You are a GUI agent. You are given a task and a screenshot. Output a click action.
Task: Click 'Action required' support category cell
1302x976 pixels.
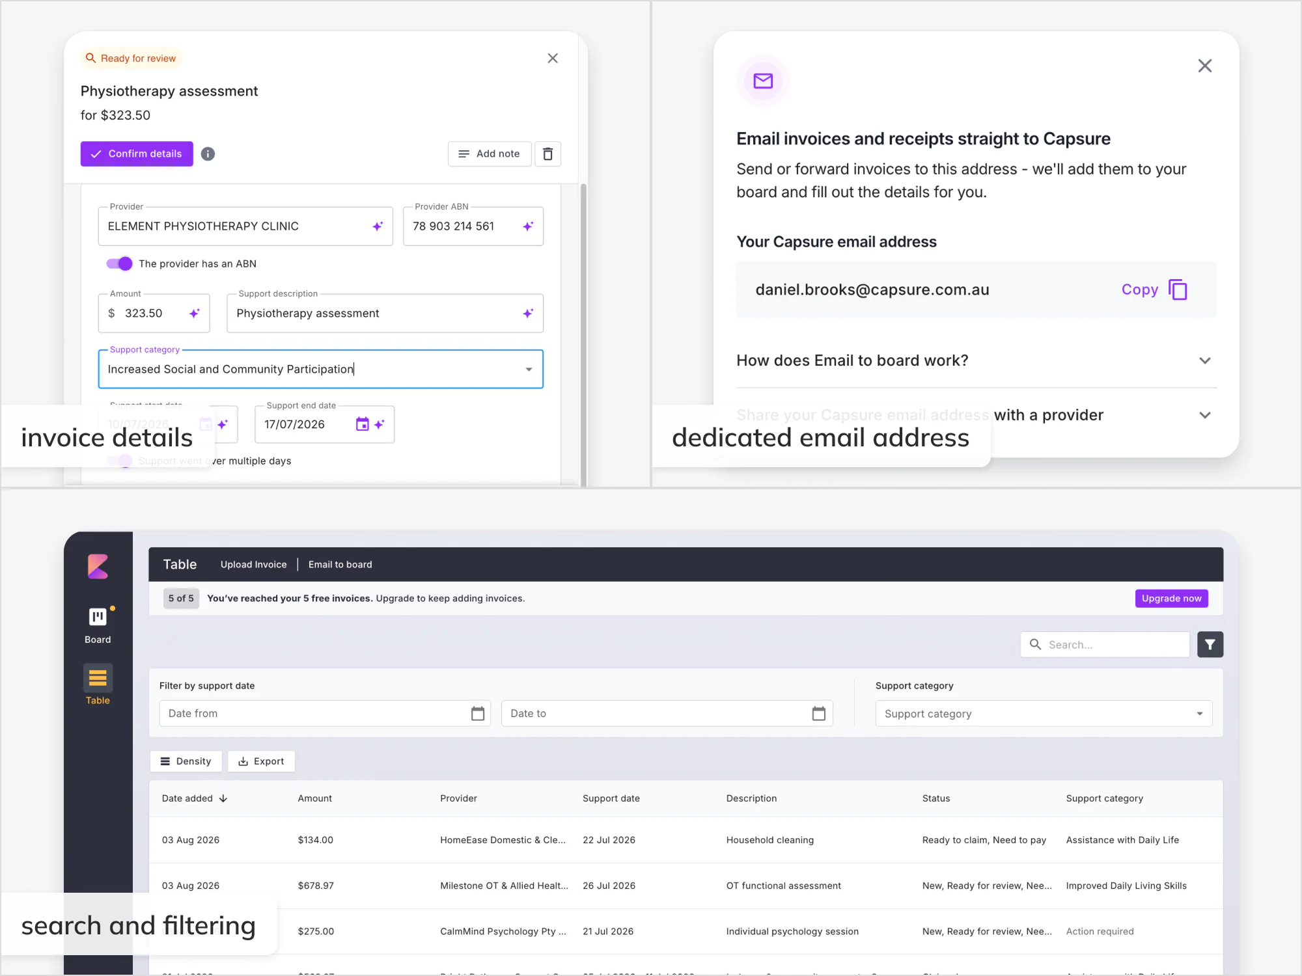1100,931
